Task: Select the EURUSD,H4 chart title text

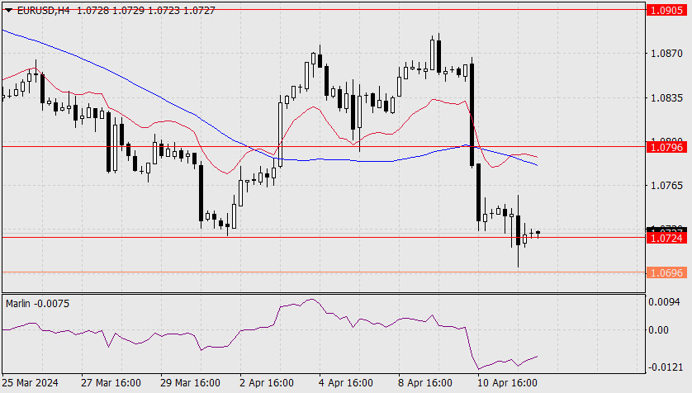Action: 43,10
